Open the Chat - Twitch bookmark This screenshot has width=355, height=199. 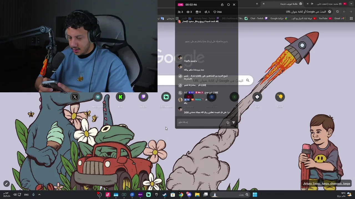259,19
